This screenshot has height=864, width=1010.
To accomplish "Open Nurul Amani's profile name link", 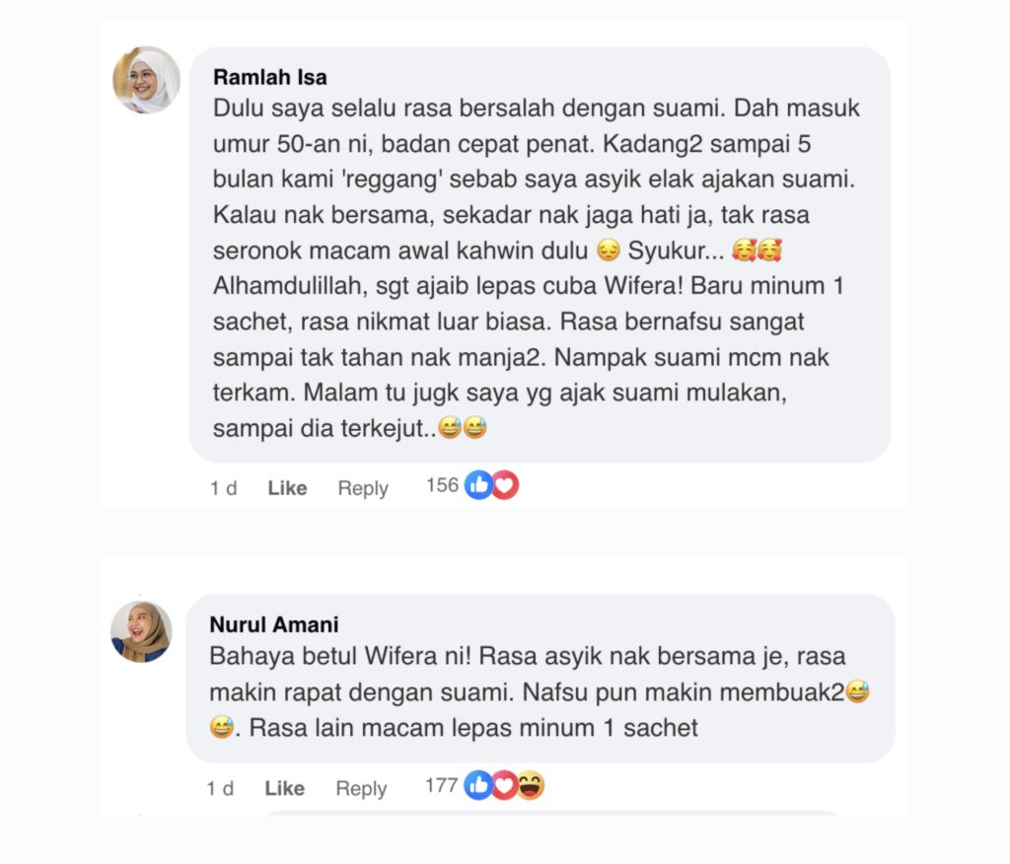I will click(274, 624).
